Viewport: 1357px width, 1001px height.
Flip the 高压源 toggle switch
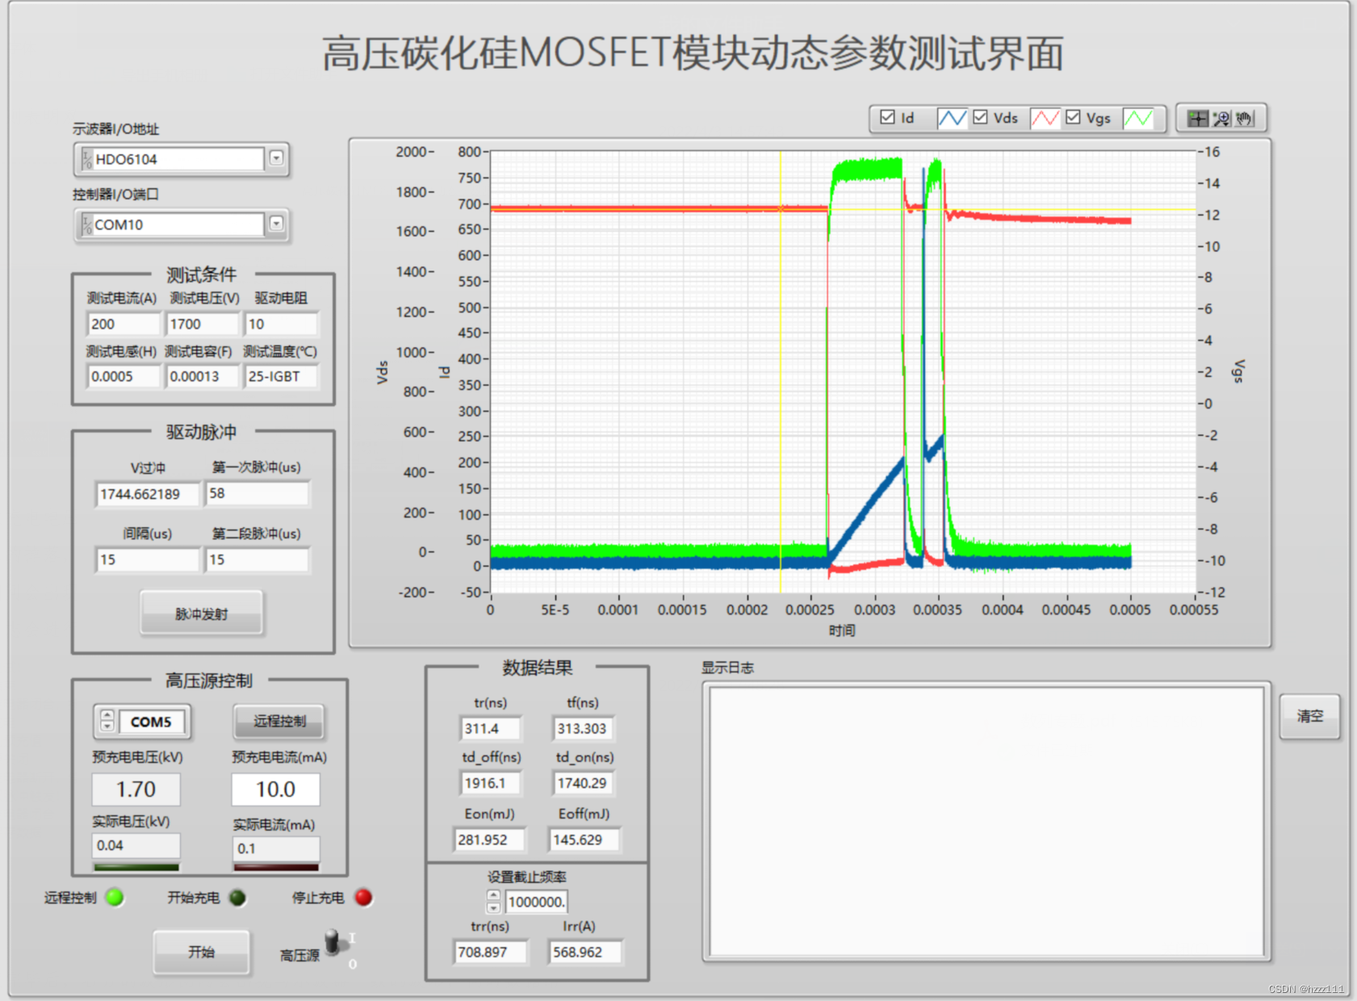click(x=334, y=943)
